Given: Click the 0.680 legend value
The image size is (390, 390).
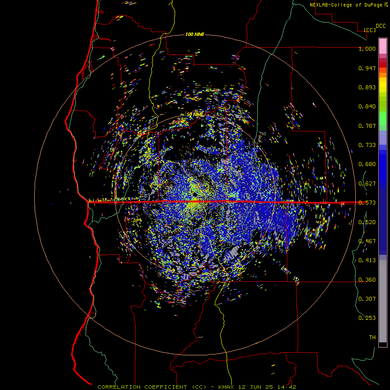Looking at the screenshot, I should [367, 164].
